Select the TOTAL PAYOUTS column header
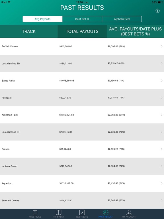This screenshot has width=164, height=219. pos(82,31)
